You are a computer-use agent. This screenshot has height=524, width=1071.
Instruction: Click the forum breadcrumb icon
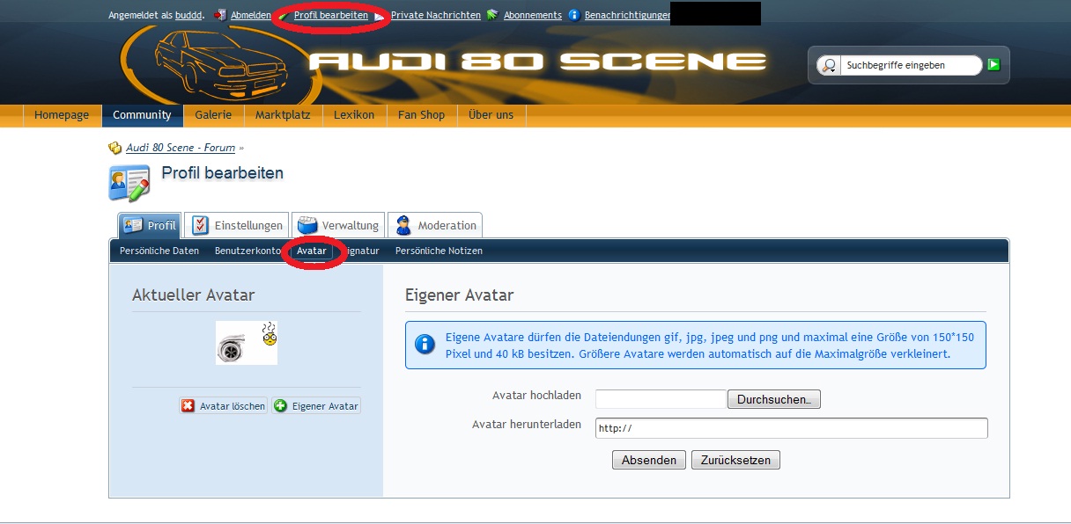pos(114,148)
